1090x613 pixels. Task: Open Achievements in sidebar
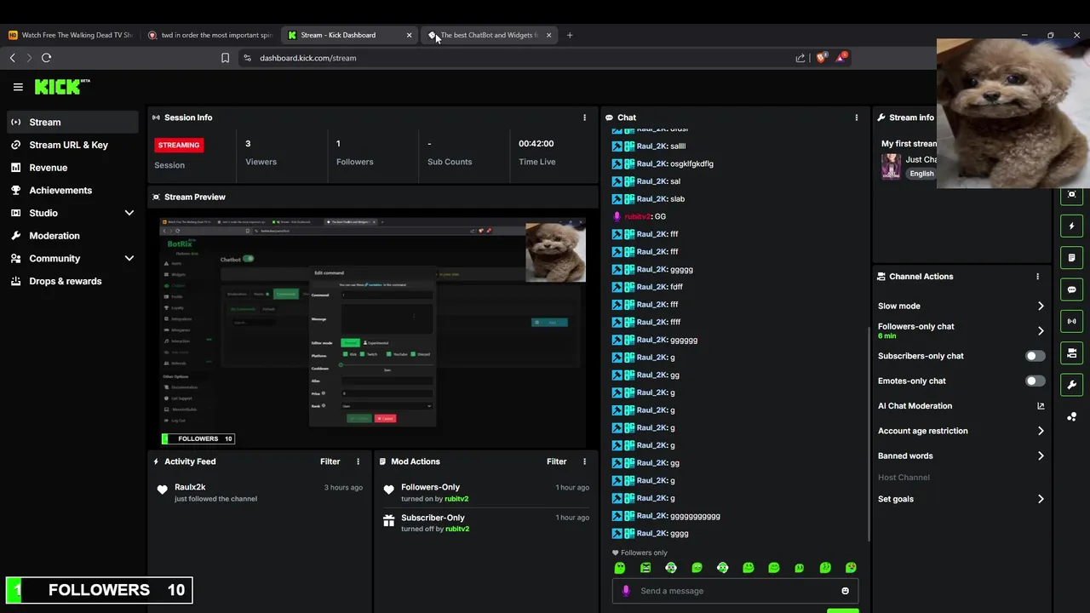(x=72, y=190)
